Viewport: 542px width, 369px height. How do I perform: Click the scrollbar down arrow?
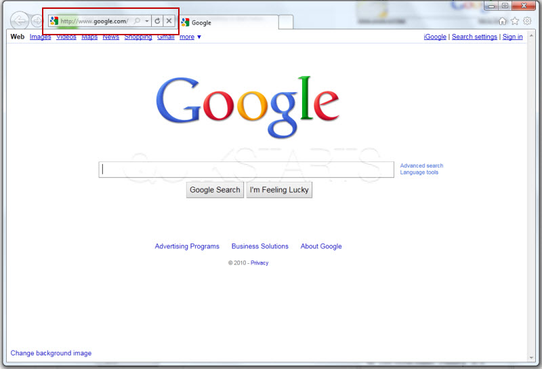click(531, 358)
